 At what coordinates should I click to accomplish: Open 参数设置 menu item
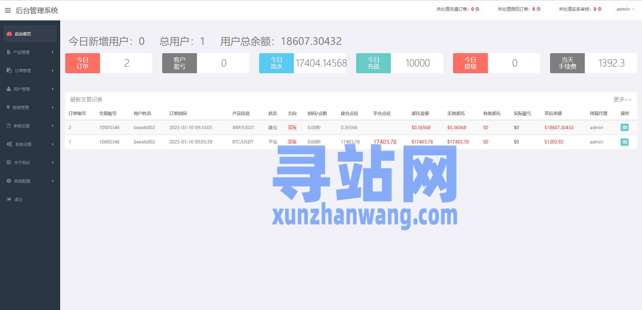pos(30,126)
